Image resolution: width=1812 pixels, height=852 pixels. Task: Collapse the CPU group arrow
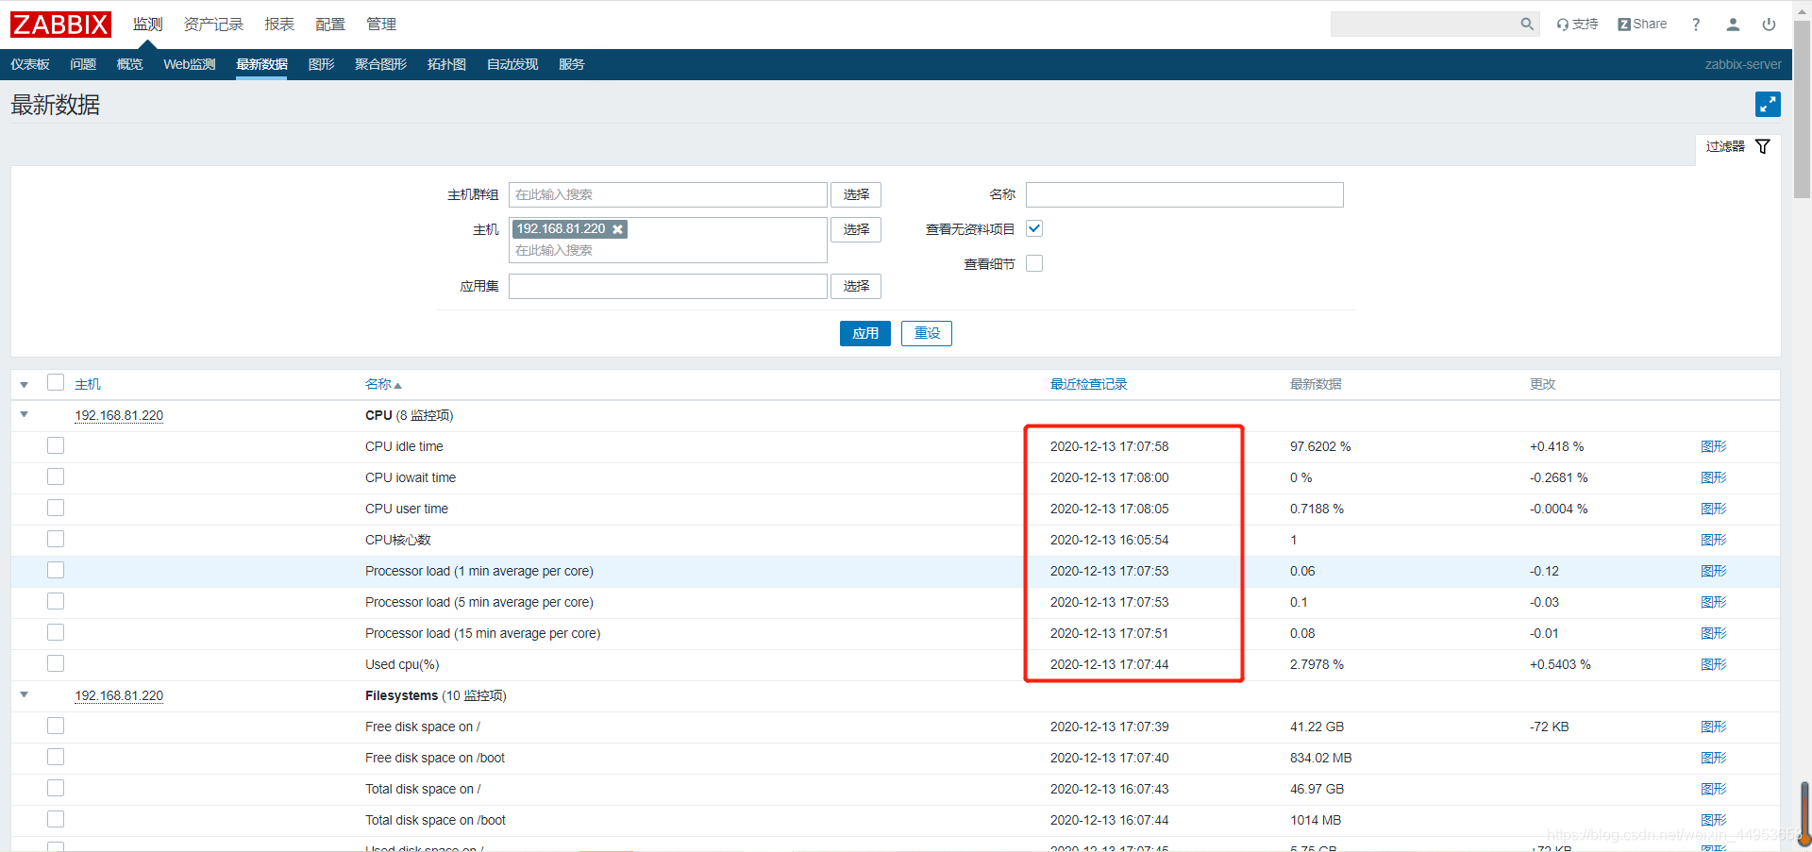[x=25, y=414]
